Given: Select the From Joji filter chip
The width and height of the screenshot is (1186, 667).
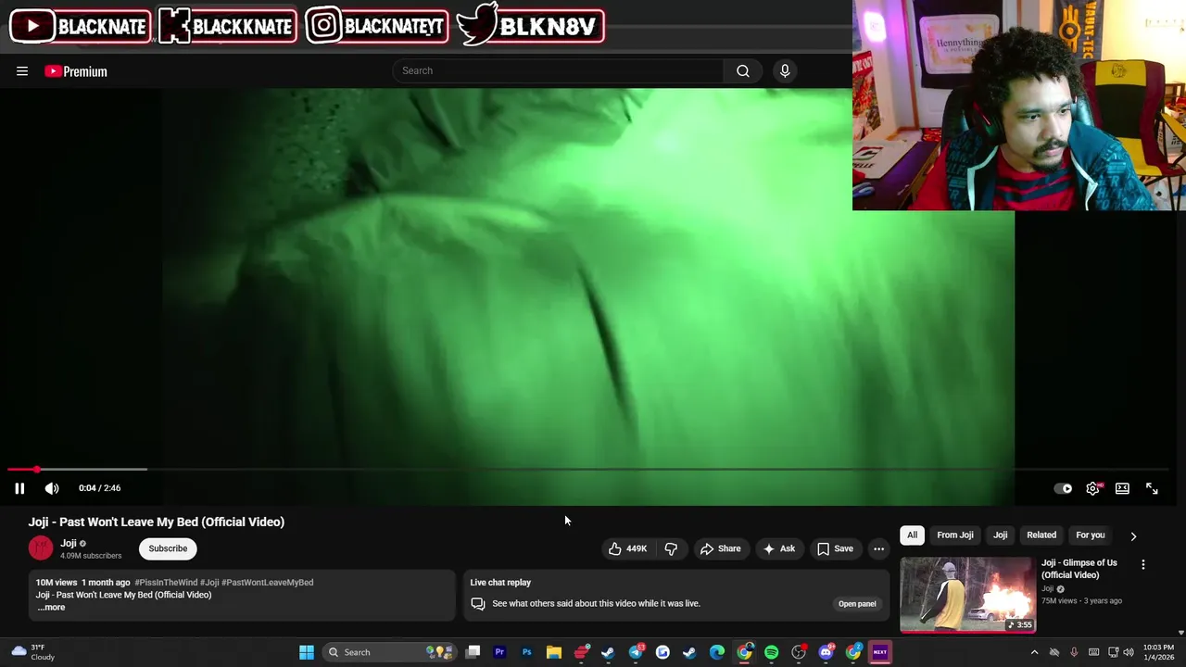Looking at the screenshot, I should (x=954, y=535).
